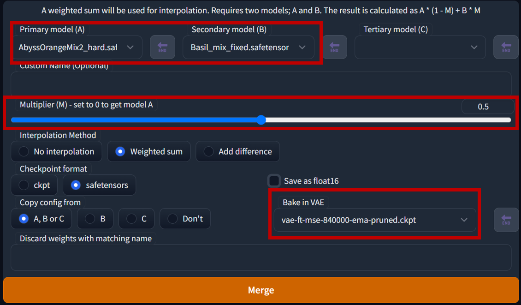
Task: Choose safetensors checkpoint format
Action: tap(99, 185)
